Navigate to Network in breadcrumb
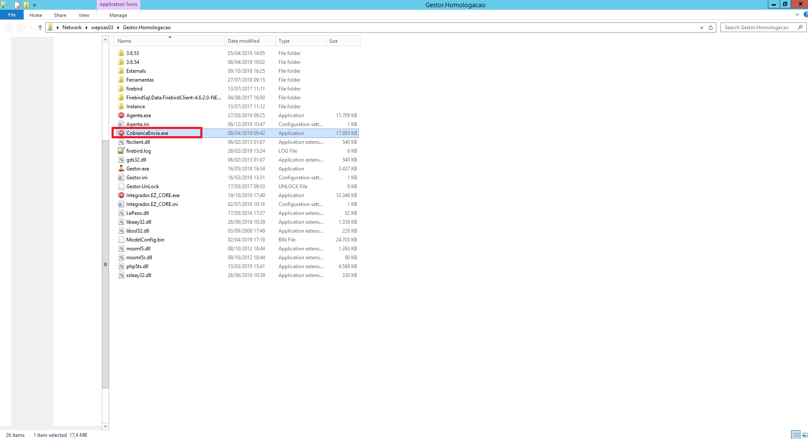The height and width of the screenshot is (439, 808). pos(72,27)
